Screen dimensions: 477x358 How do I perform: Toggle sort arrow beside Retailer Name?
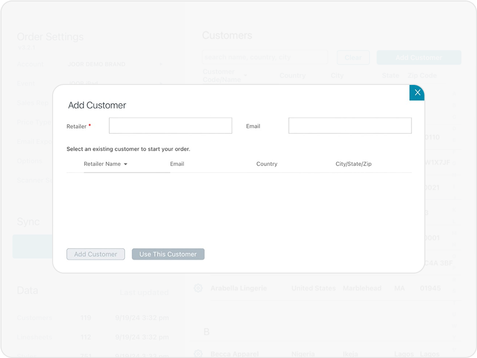pos(125,164)
